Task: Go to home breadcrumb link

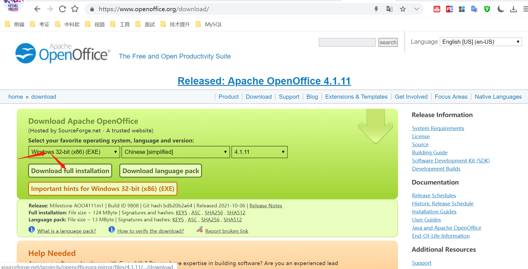Action: 16,97
